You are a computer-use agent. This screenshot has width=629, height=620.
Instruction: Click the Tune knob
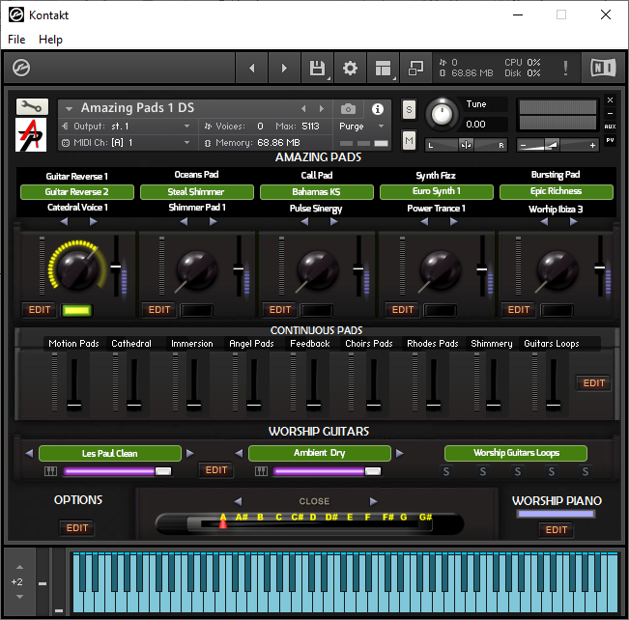point(442,114)
